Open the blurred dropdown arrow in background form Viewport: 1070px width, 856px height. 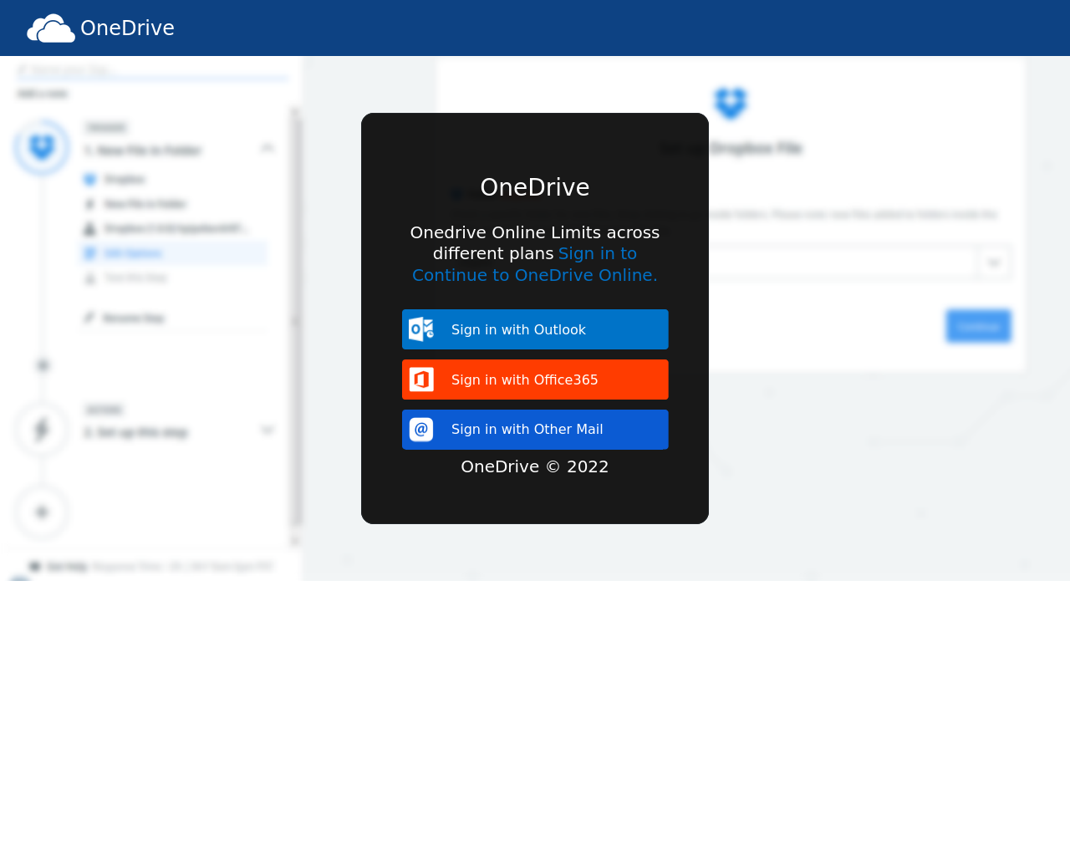coord(994,262)
